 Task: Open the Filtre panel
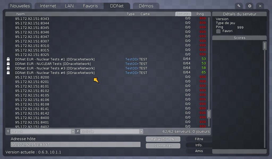click(199, 139)
